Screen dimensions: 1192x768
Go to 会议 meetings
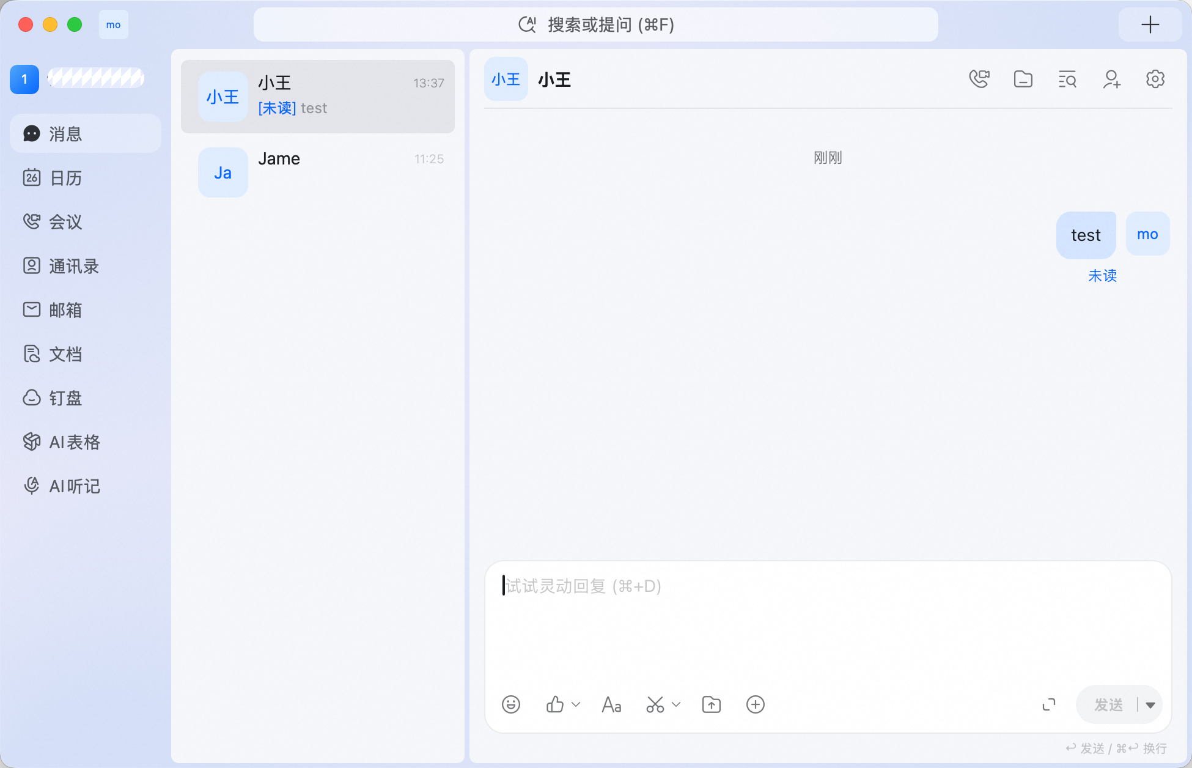pyautogui.click(x=86, y=222)
